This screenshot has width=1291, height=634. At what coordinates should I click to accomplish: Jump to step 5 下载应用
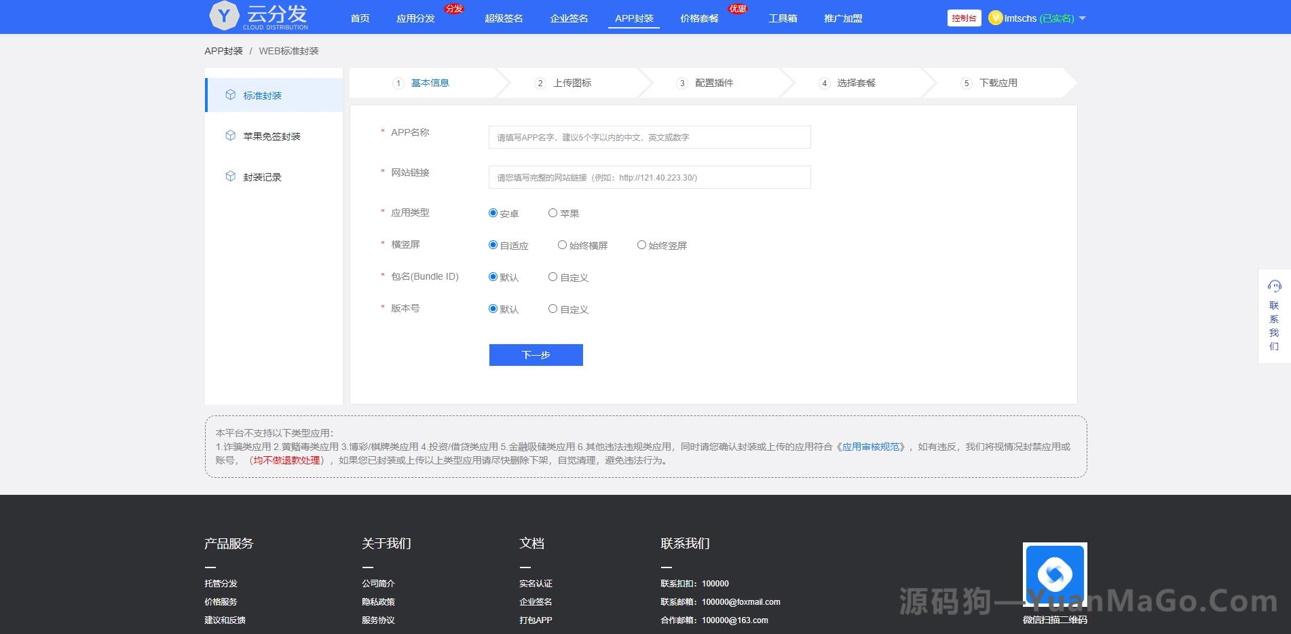(x=991, y=83)
